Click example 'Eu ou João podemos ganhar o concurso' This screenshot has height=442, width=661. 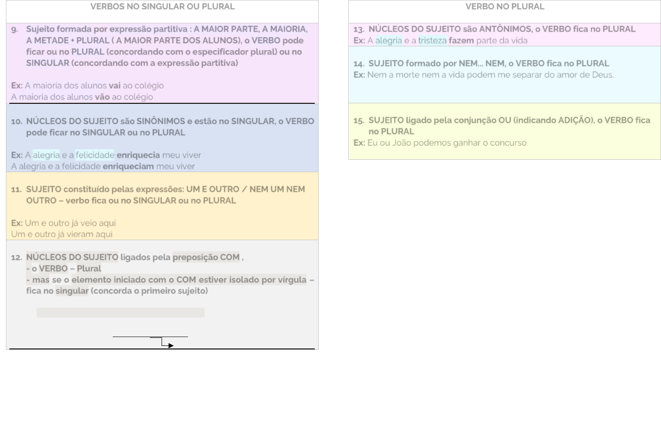coord(447,143)
